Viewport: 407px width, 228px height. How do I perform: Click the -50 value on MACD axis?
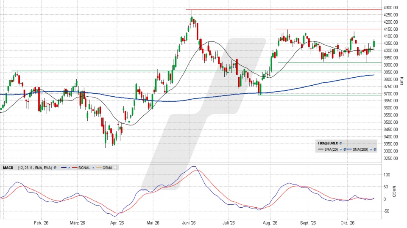[387, 211]
